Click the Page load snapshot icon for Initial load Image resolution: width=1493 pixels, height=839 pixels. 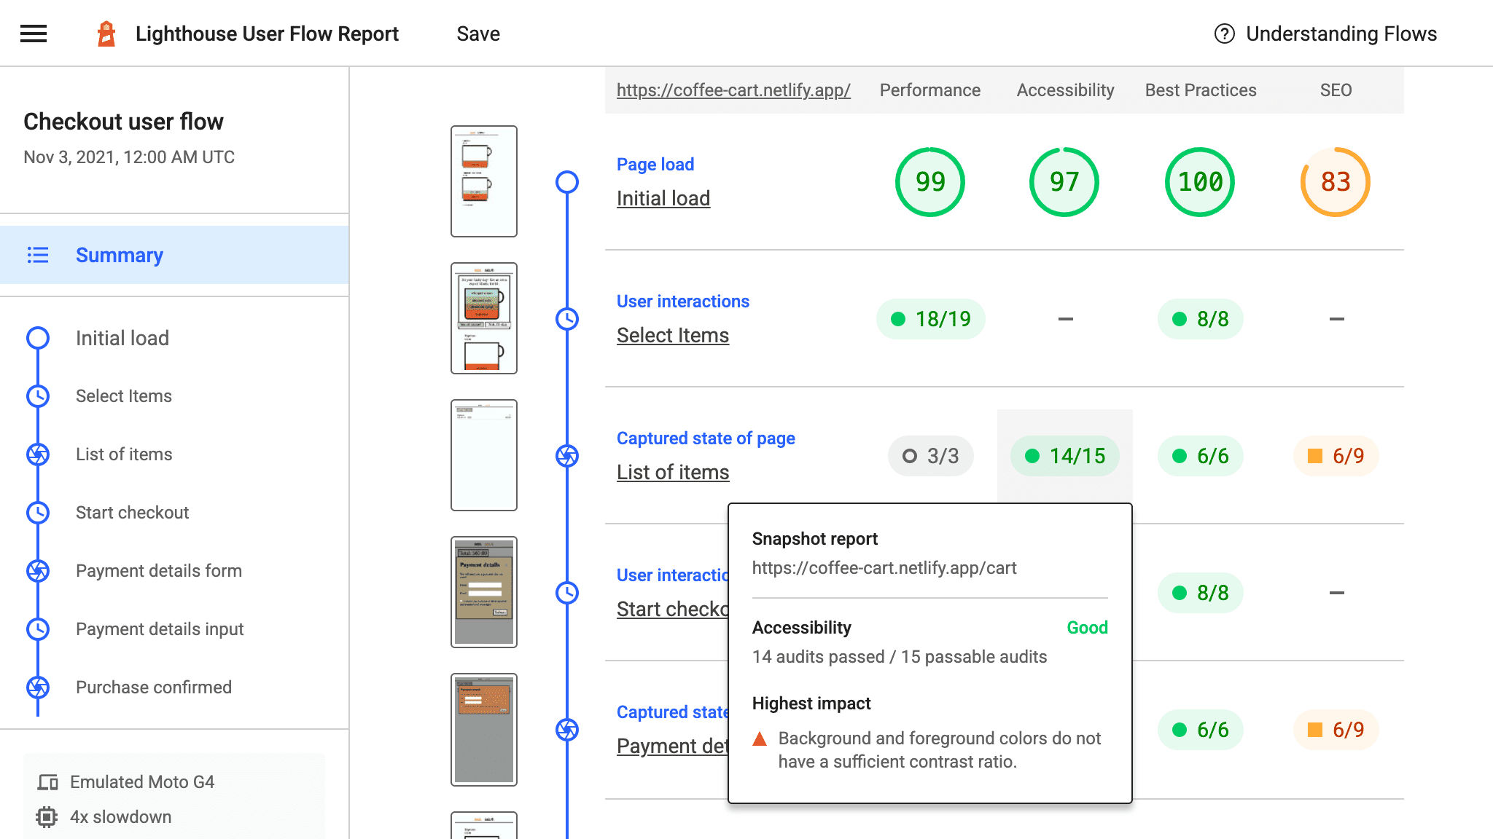pos(567,181)
